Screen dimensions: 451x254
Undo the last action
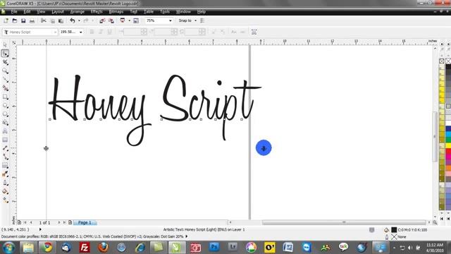73,20
